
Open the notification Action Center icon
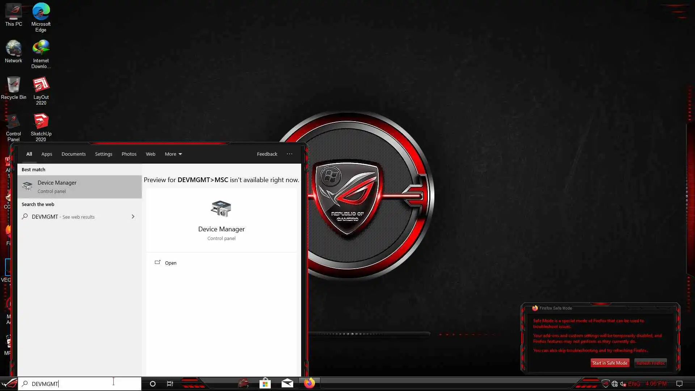coord(679,384)
